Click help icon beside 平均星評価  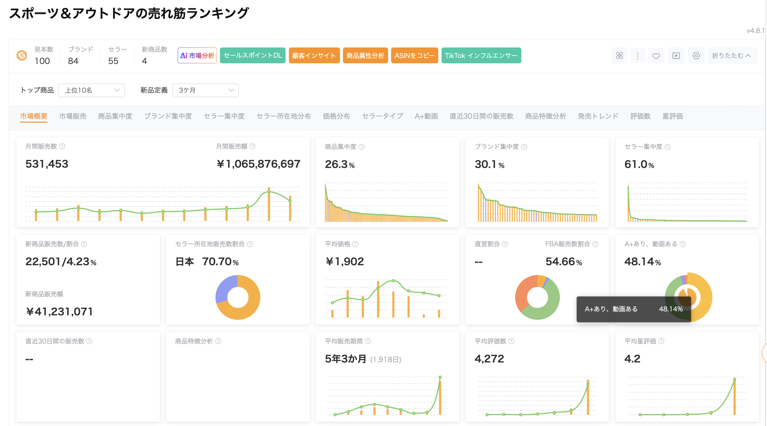pos(661,341)
